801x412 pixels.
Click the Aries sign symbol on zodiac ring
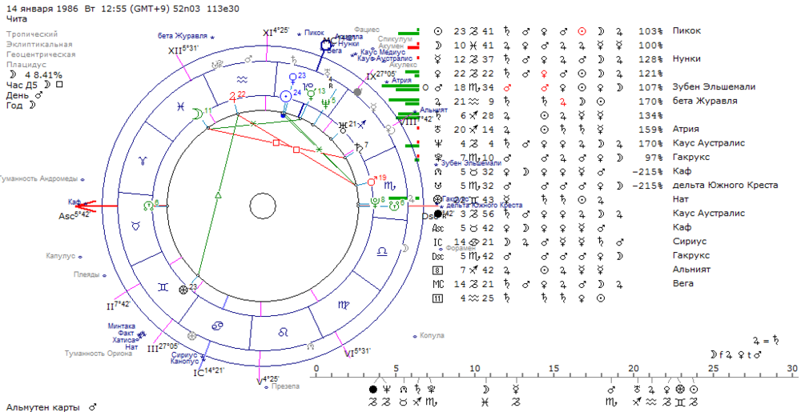143,161
